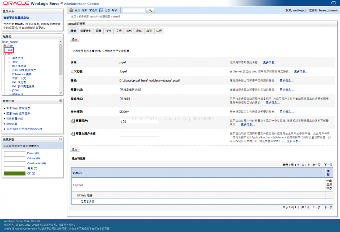Image resolution: width=340 pixels, height=232 pixels.
Task: Expand the 环境 node in domain tree
Action: [x=5, y=46]
